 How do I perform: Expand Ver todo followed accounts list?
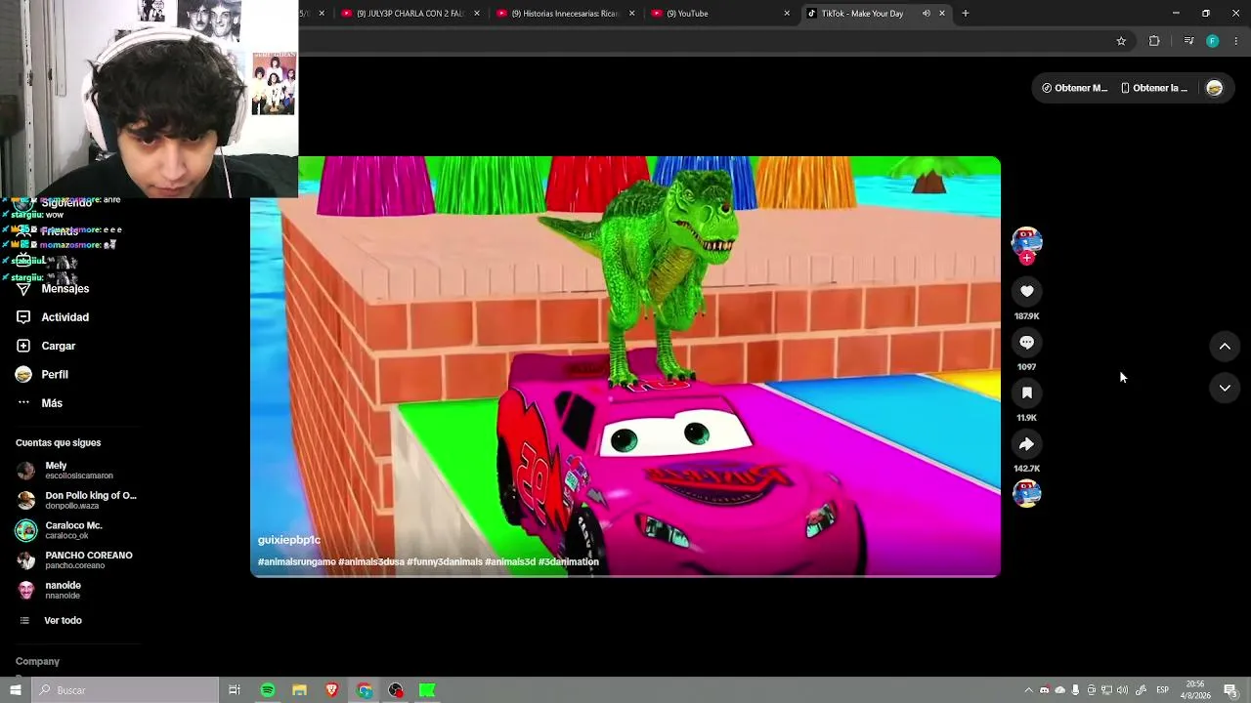[x=63, y=621]
